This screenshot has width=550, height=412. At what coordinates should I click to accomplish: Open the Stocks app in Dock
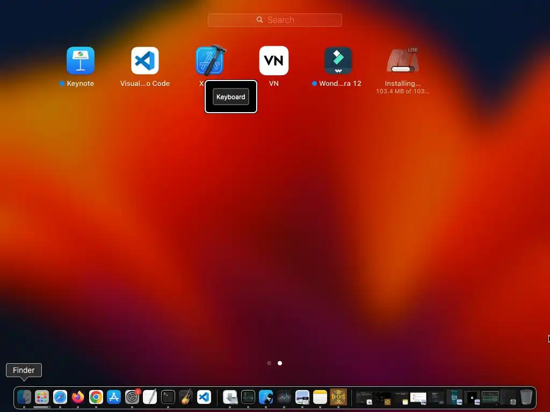point(284,398)
